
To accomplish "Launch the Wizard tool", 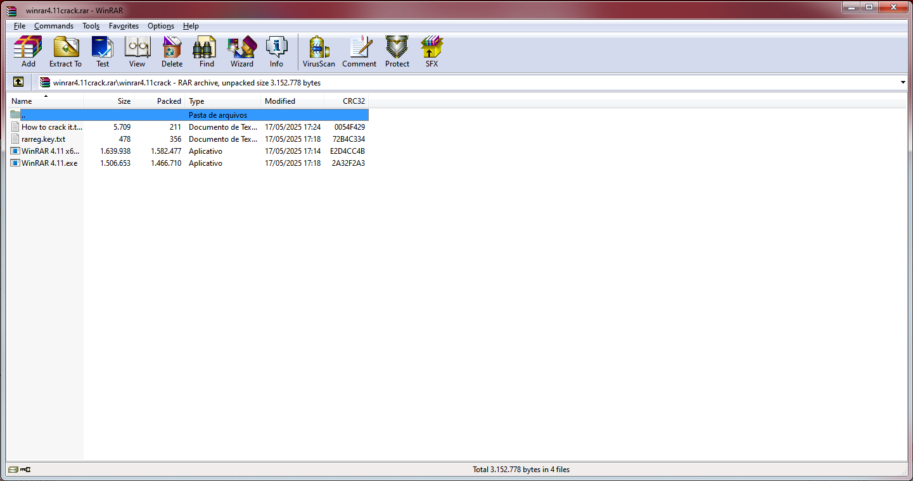I will 241,51.
